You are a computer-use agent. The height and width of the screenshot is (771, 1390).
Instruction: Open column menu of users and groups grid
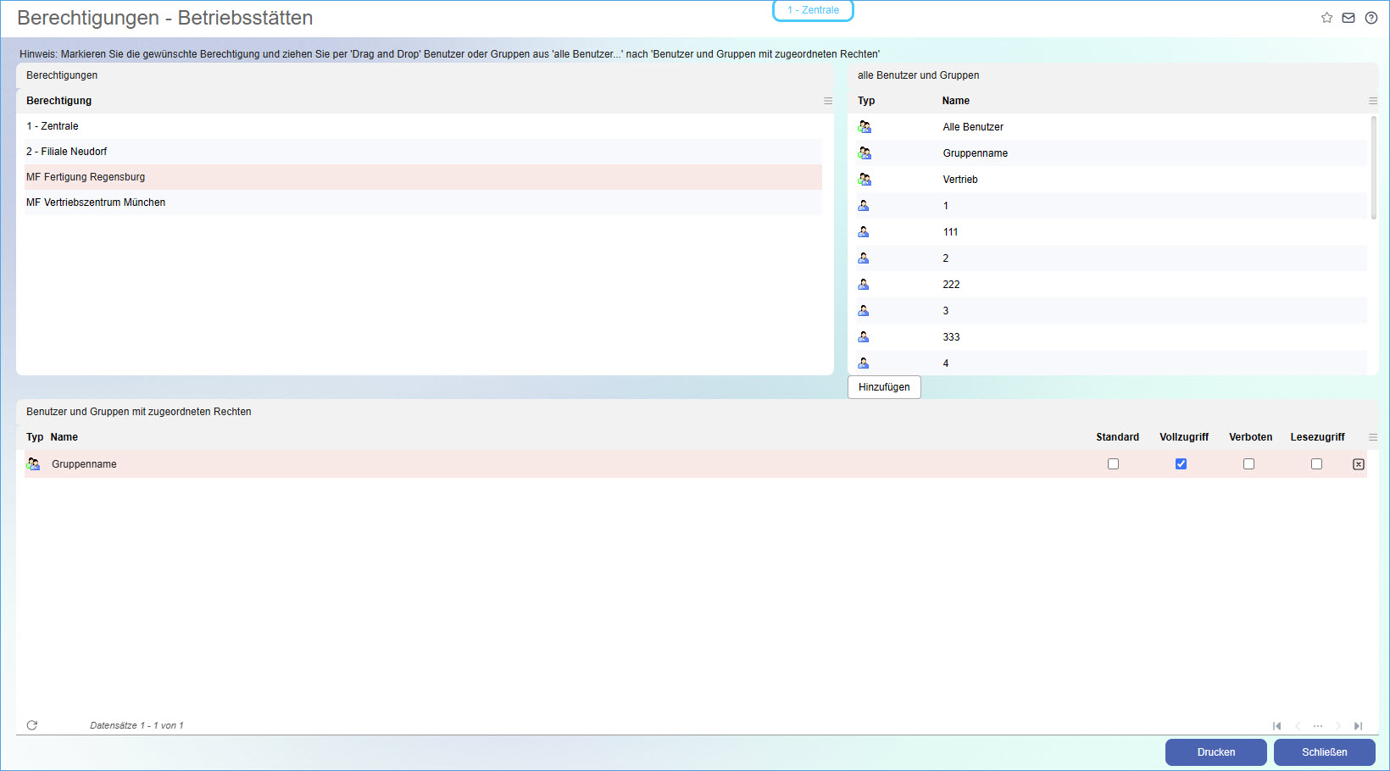coord(1373,101)
